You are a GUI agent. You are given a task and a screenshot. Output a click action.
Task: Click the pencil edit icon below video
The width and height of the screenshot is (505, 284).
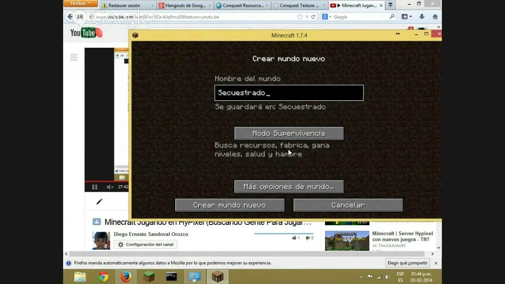click(99, 202)
